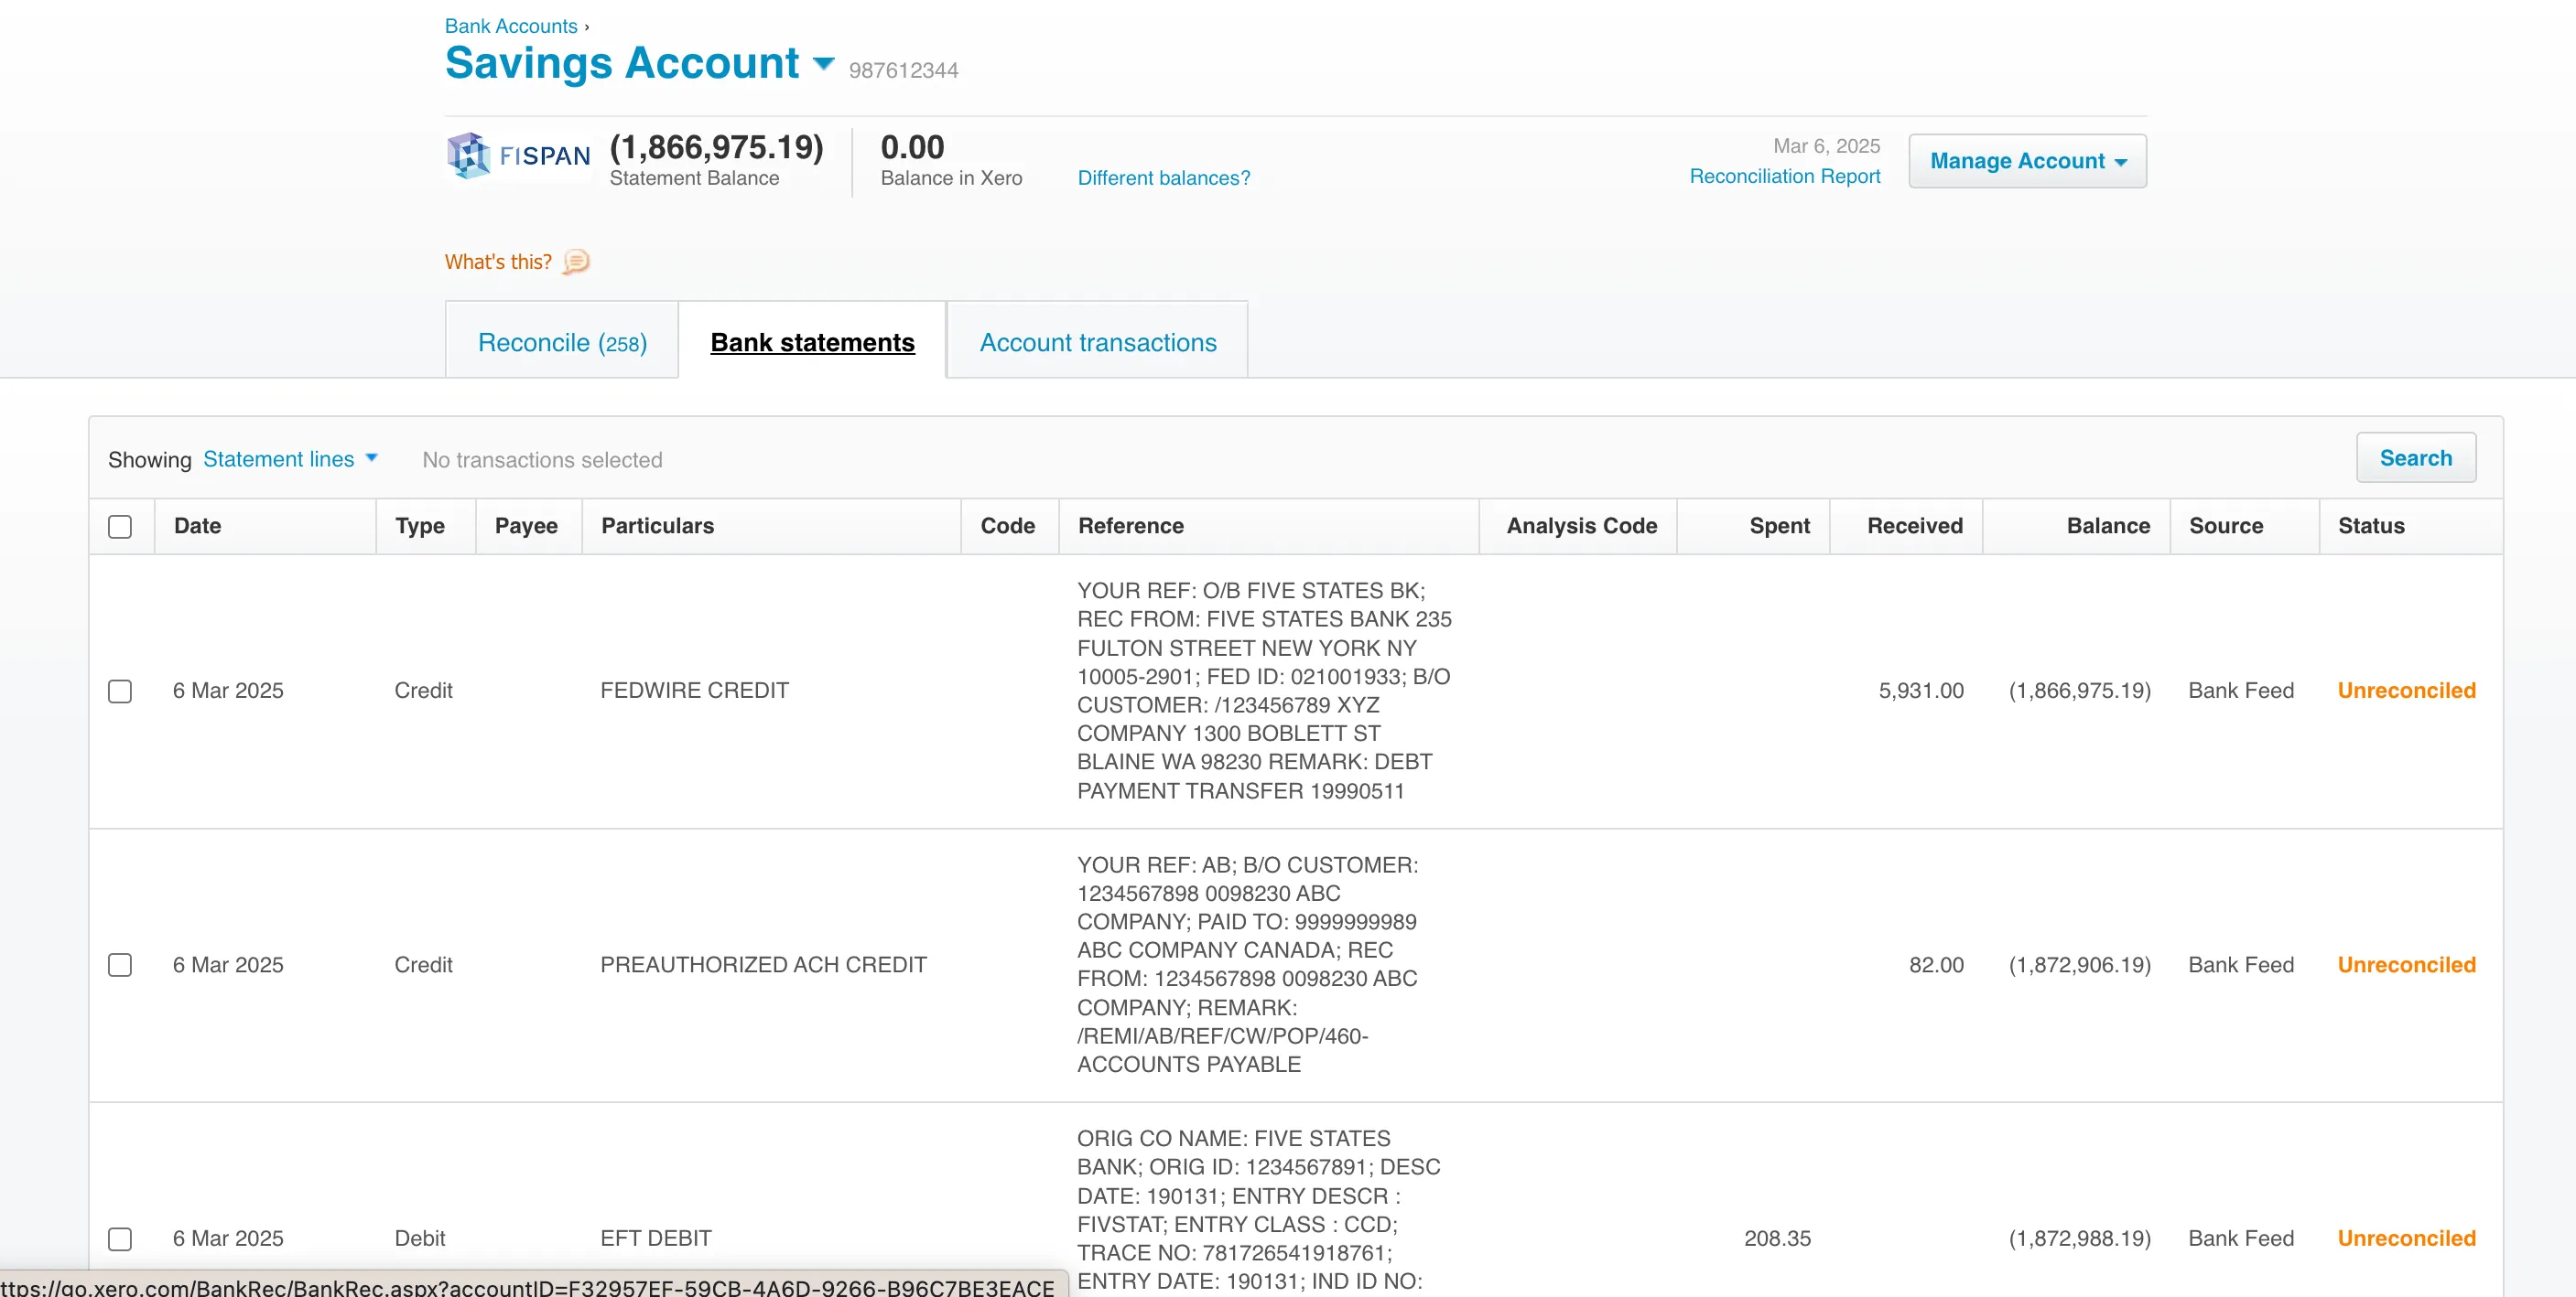Expand the Statement lines dropdown

point(290,458)
